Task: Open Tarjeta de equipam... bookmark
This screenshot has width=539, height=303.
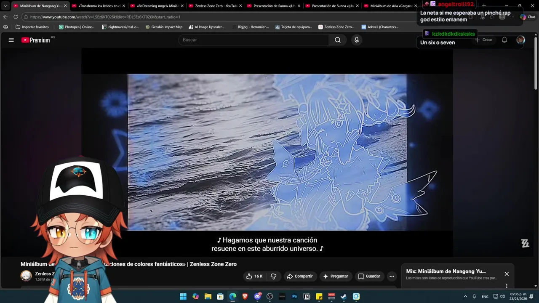Action: click(x=294, y=27)
